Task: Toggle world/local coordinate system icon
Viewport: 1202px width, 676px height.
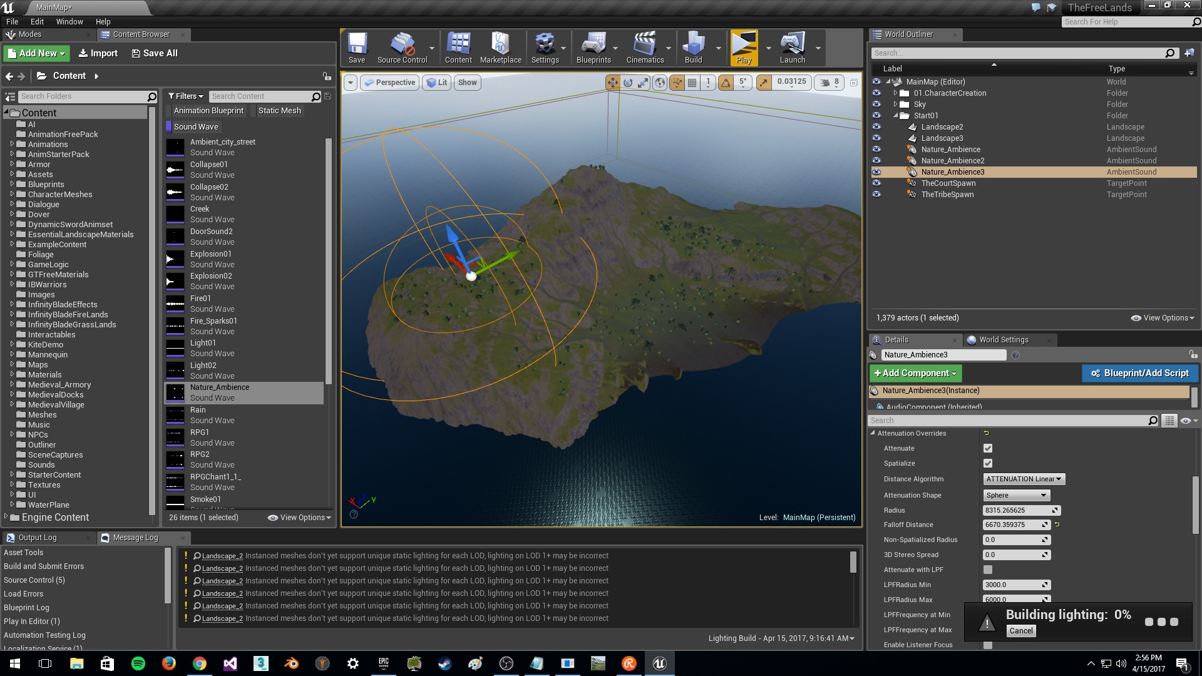Action: pyautogui.click(x=660, y=83)
